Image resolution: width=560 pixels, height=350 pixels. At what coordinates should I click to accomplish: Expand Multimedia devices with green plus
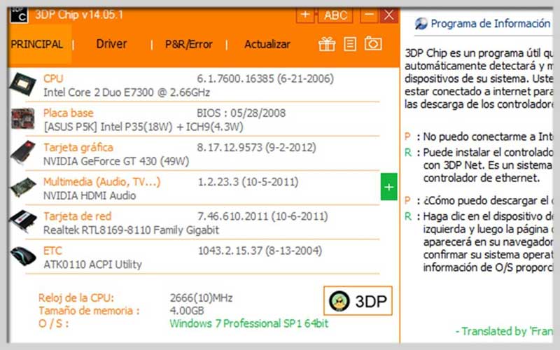[389, 187]
